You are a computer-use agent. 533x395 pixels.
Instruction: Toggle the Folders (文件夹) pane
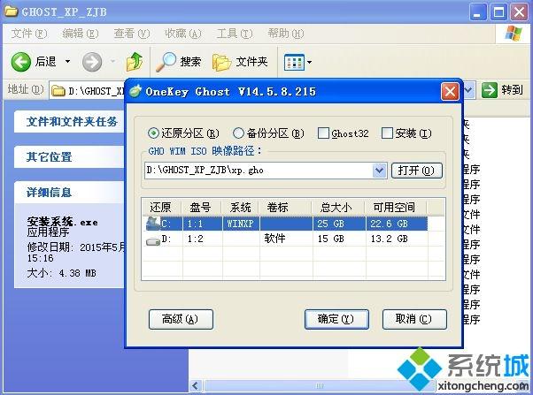pos(240,62)
